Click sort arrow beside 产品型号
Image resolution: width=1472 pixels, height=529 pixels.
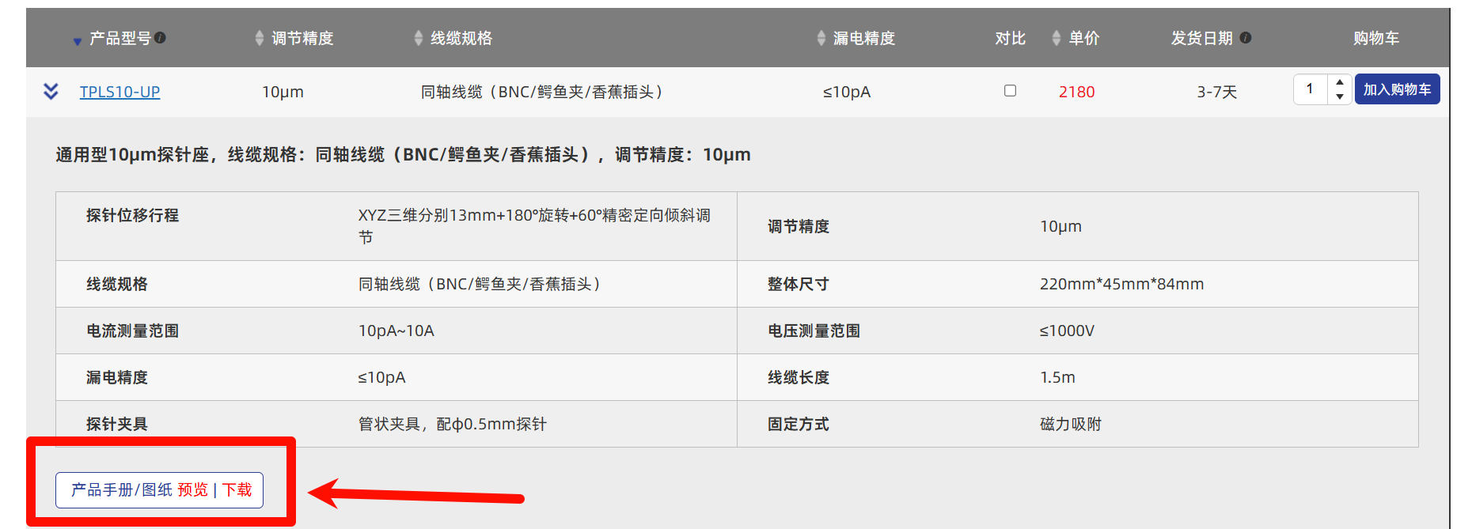[77, 41]
